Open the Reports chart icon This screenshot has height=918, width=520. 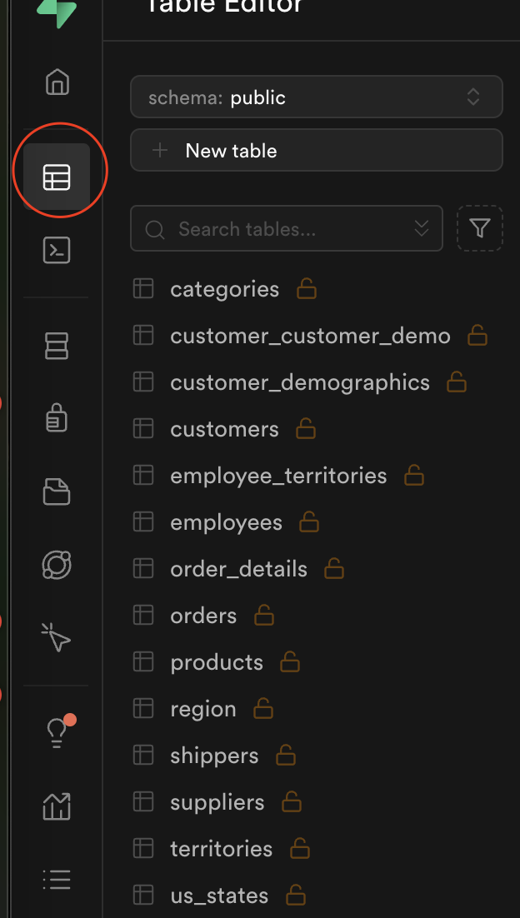(x=57, y=806)
